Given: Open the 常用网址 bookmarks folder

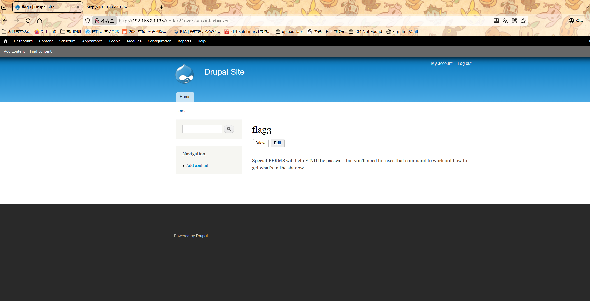Looking at the screenshot, I should (71, 32).
